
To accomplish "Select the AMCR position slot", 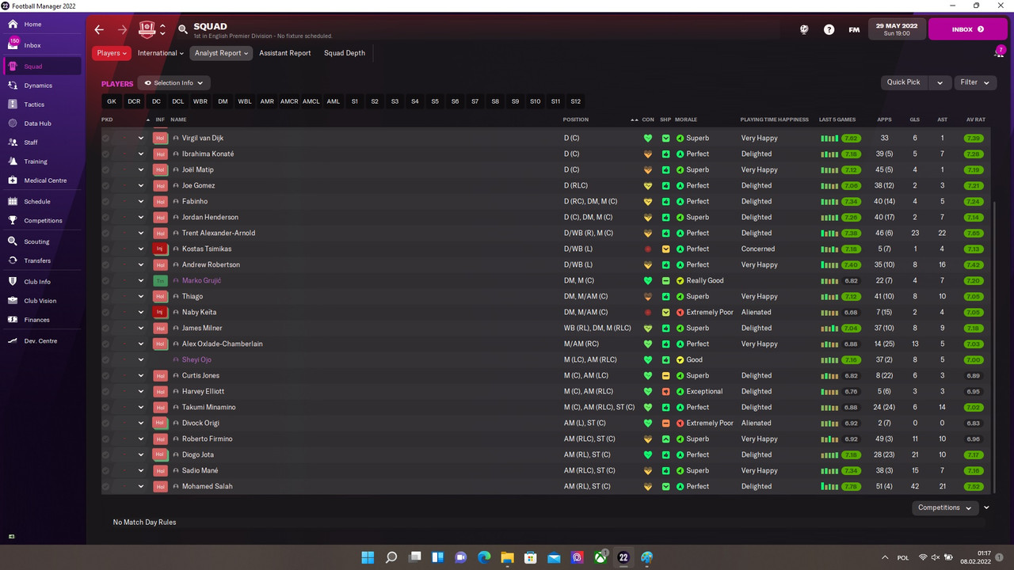I will 289,101.
